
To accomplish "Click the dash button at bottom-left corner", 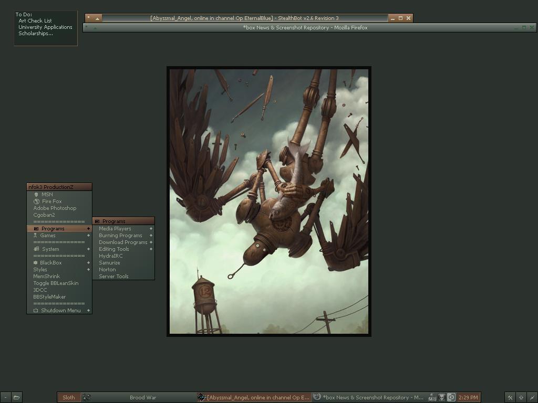I will point(5,398).
